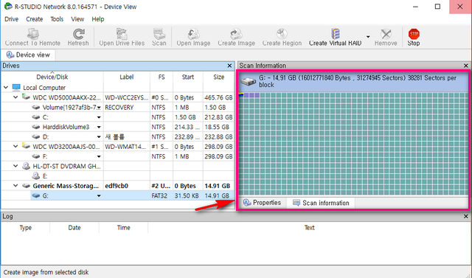Click the Text column in Log
The width and height of the screenshot is (472, 278).
(x=310, y=228)
